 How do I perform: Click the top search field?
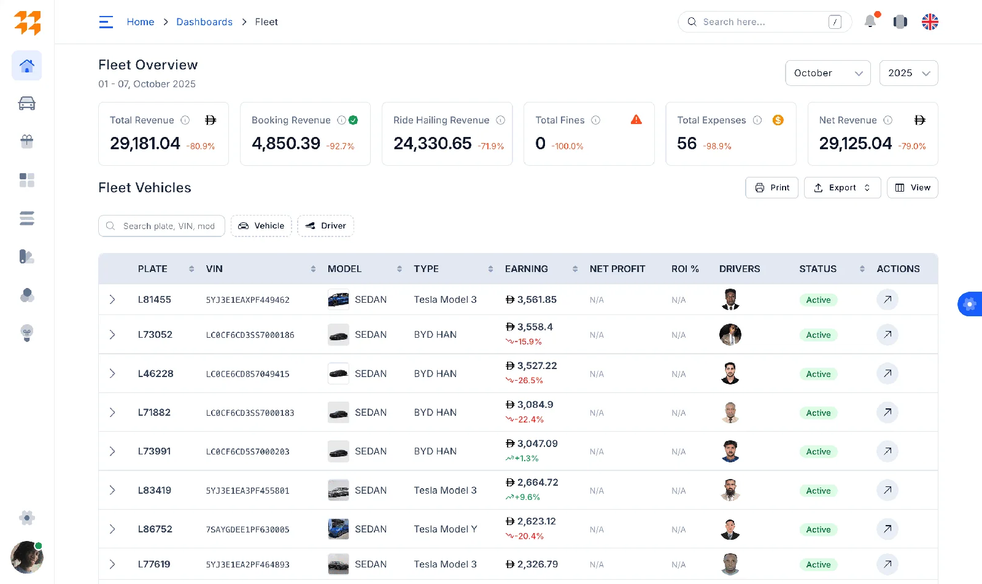pyautogui.click(x=765, y=22)
